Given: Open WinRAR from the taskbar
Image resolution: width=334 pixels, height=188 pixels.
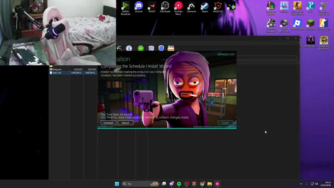Looking at the screenshot, I should point(194,184).
